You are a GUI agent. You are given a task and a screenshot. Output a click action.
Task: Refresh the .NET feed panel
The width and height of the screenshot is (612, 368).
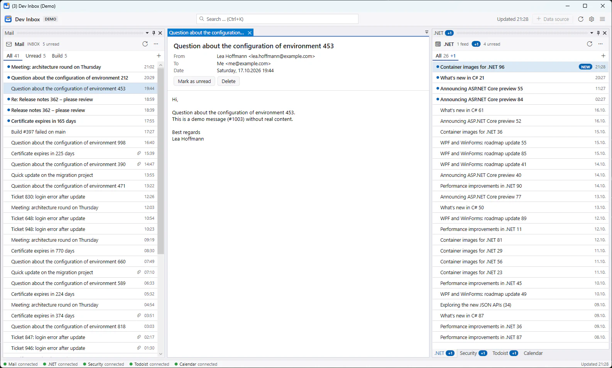[x=590, y=44]
